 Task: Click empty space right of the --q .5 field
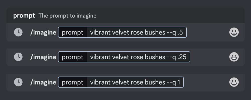click(207, 32)
